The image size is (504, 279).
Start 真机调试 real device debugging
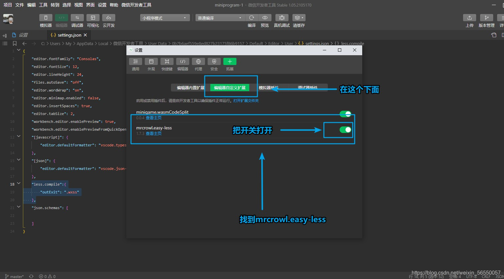point(282,18)
